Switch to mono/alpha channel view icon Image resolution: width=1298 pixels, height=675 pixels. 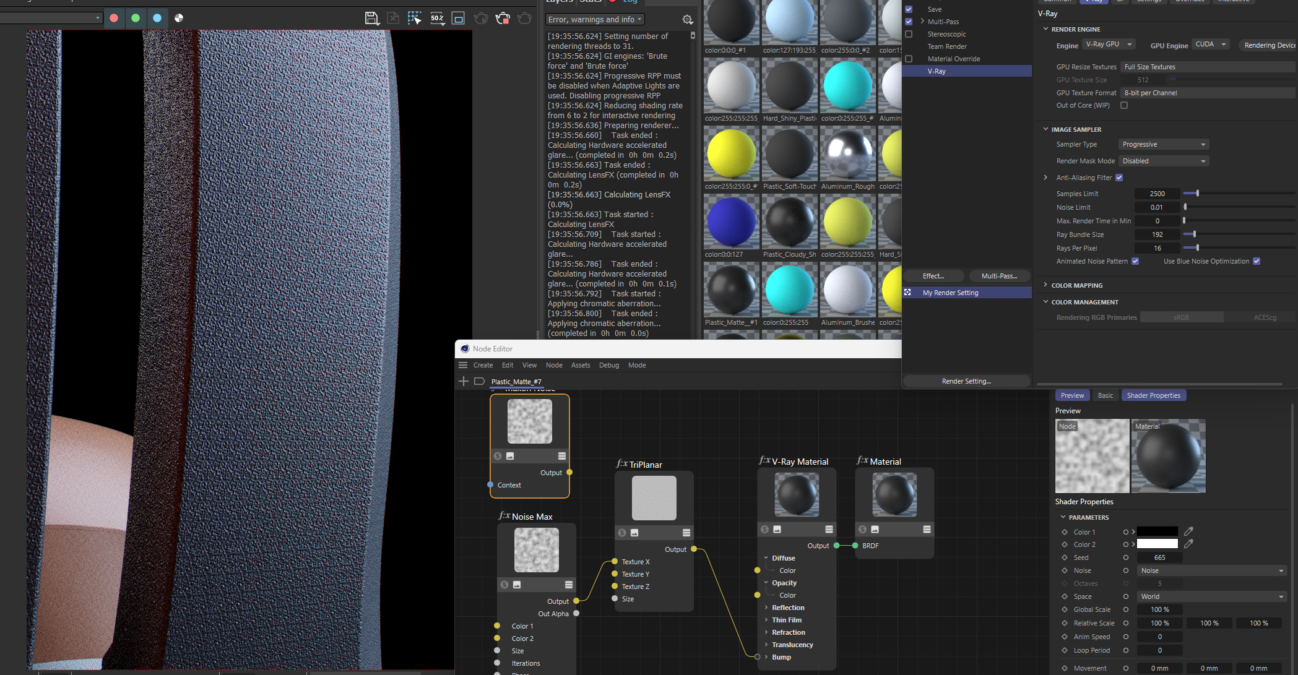(x=179, y=18)
